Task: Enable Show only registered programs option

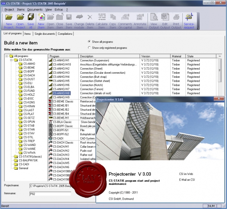Action: click(x=89, y=48)
